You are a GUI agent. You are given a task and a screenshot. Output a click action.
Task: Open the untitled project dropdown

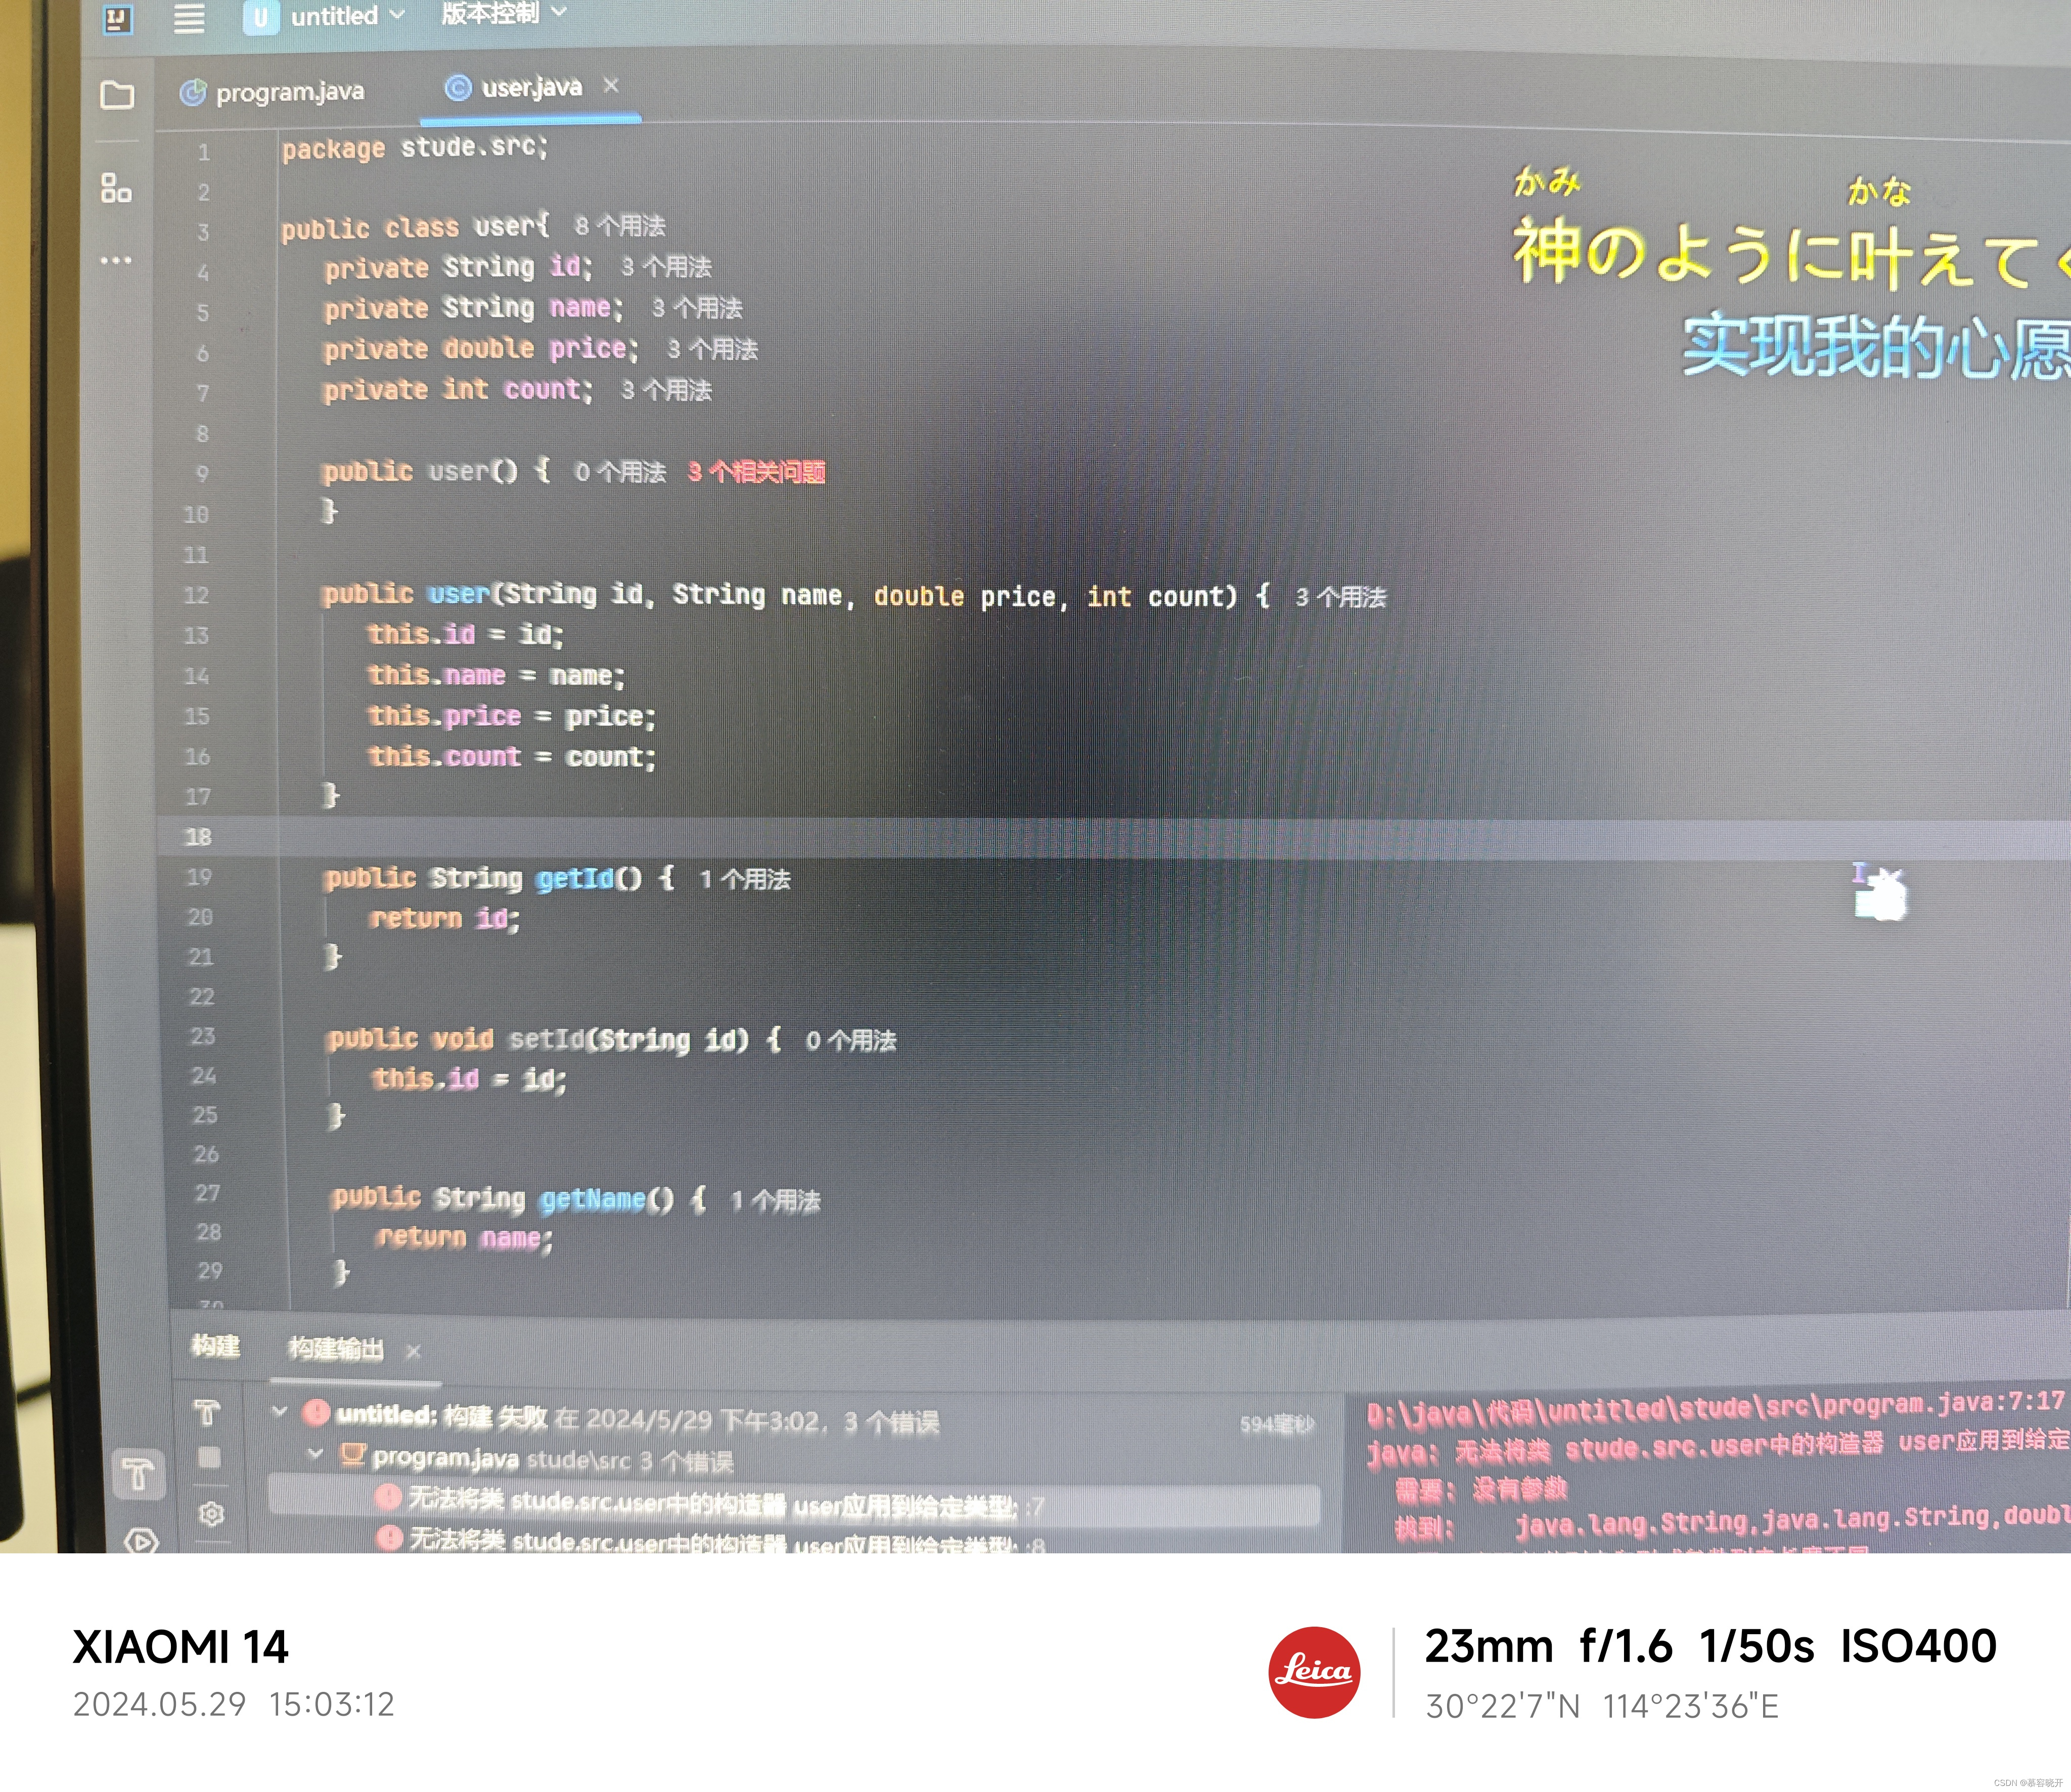[x=325, y=16]
